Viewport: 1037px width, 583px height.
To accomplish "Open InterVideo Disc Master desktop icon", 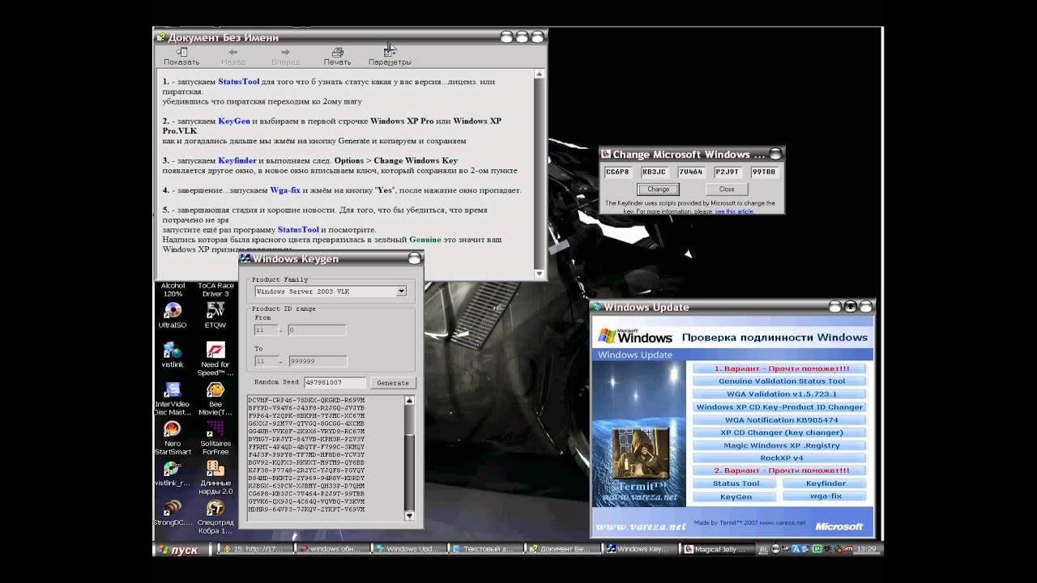I will pyautogui.click(x=173, y=398).
